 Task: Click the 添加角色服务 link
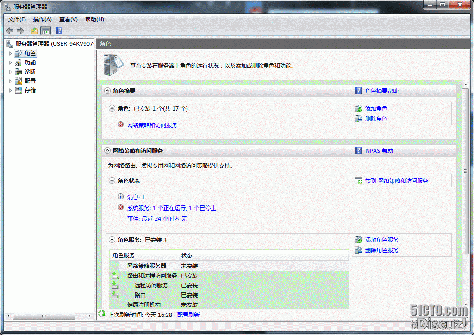(382, 240)
